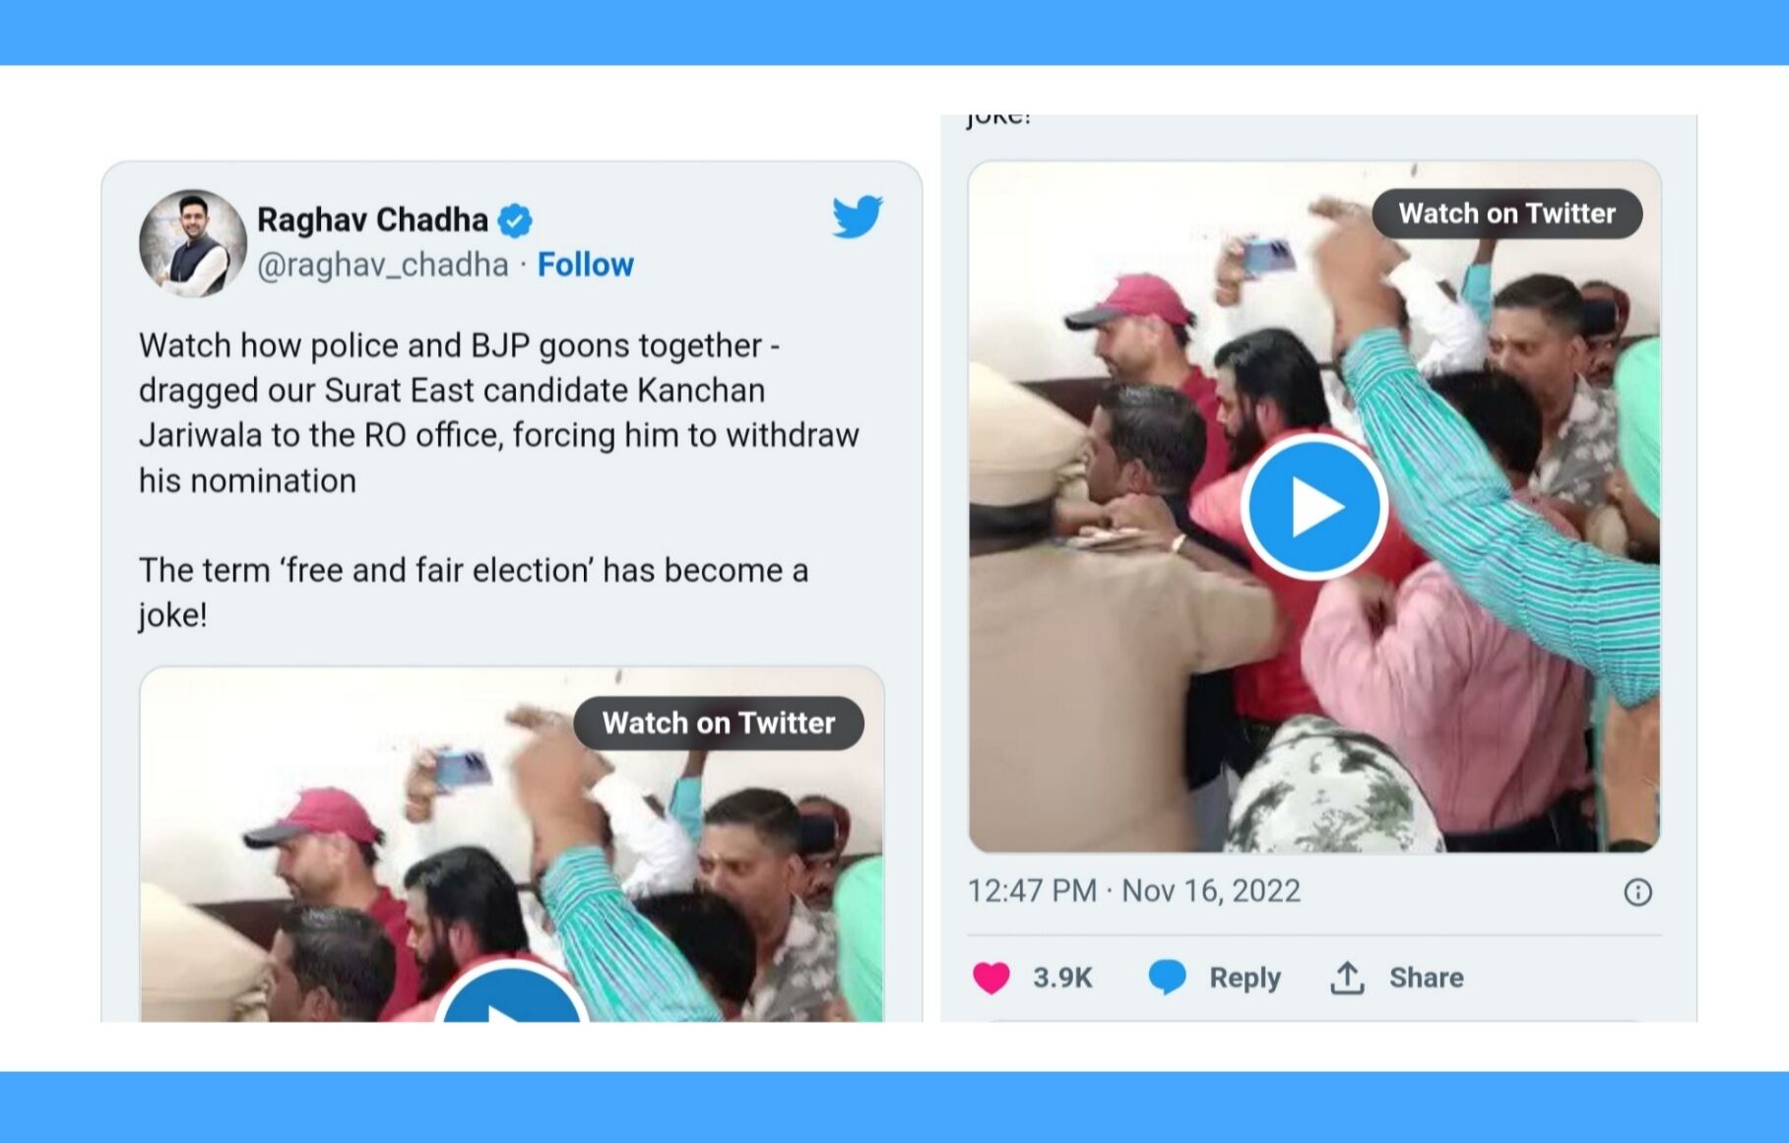This screenshot has width=1789, height=1143.
Task: Click the Raghav Chadha display name
Action: (x=372, y=220)
